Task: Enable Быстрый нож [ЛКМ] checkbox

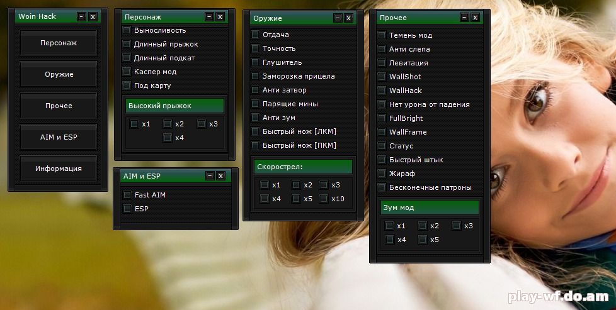Action: (255, 131)
